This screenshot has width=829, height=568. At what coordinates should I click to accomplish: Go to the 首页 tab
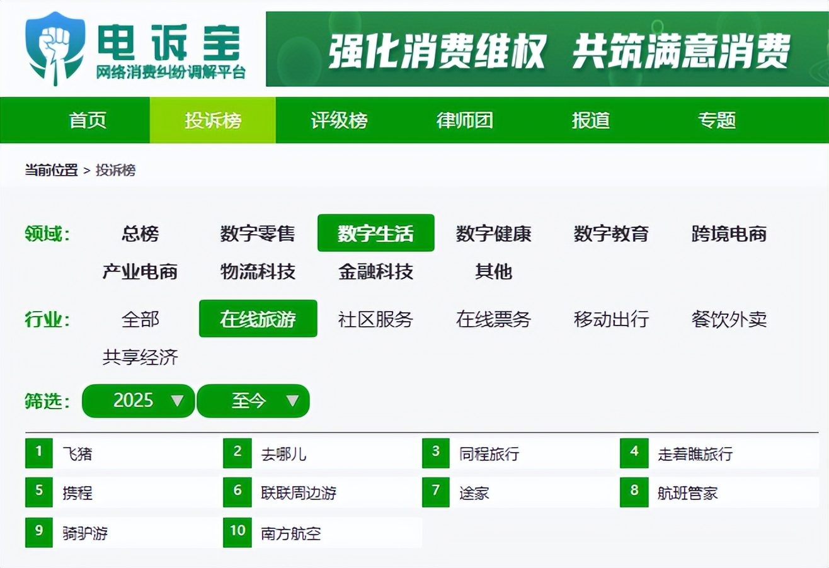(88, 120)
